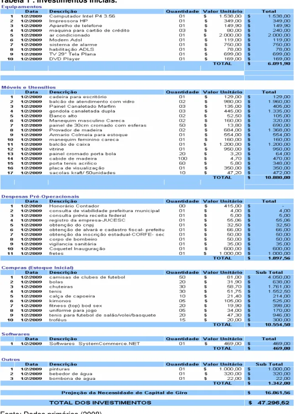Select the 'Computador Intel P4 3.56' description cell
The width and height of the screenshot is (295, 414).
click(82, 16)
